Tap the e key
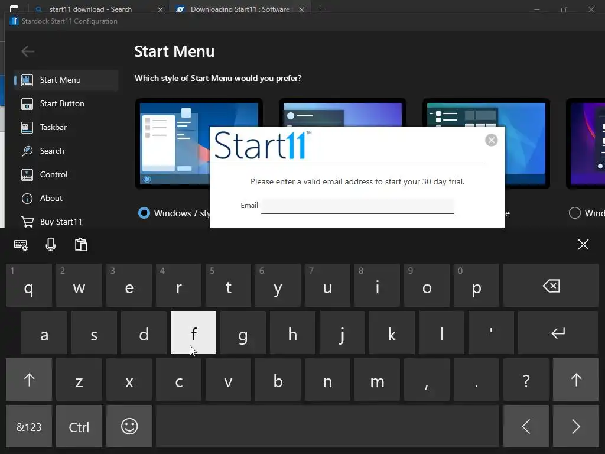 [129, 286]
